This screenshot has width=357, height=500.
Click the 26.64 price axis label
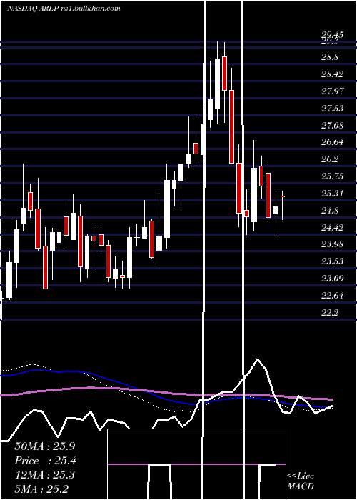click(332, 142)
